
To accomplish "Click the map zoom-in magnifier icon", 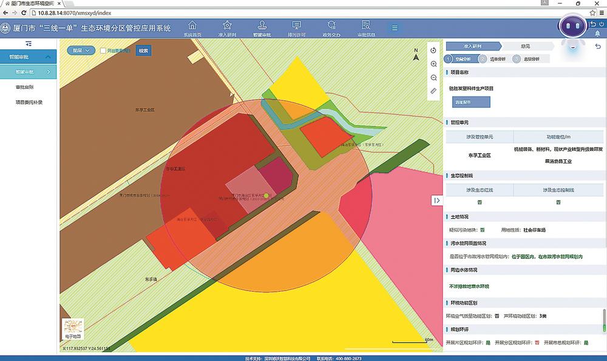I will click(x=433, y=64).
